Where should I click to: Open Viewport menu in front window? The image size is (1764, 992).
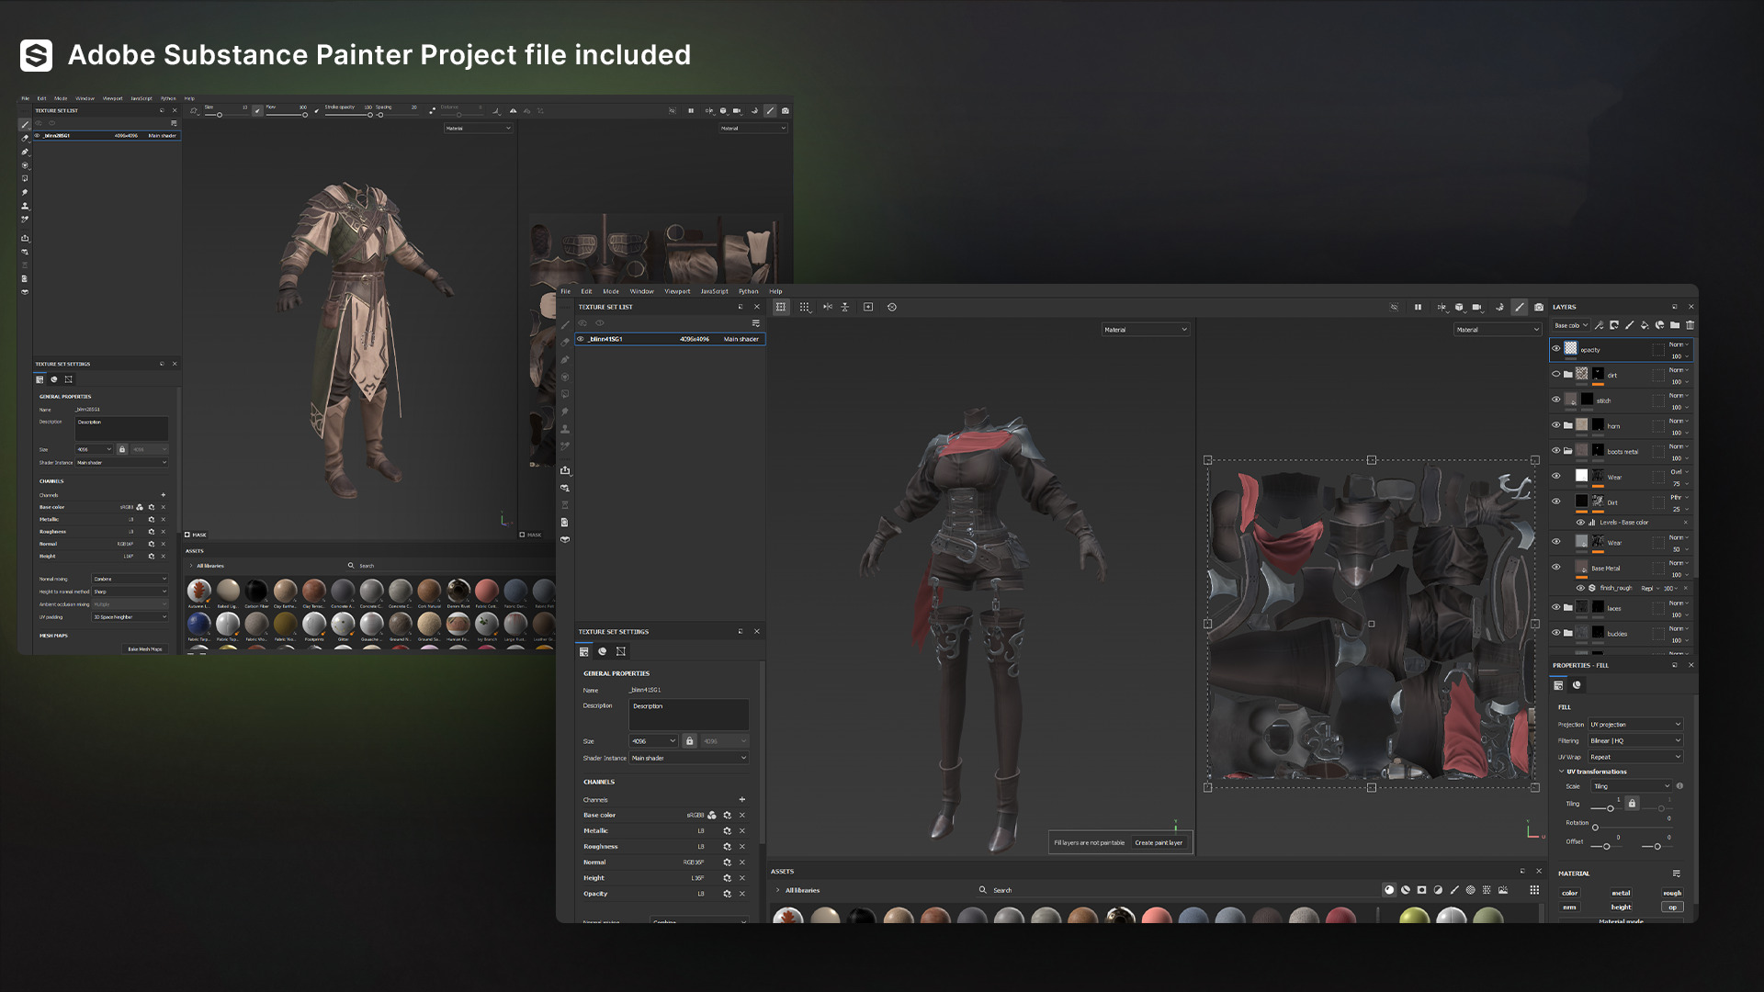click(x=677, y=291)
